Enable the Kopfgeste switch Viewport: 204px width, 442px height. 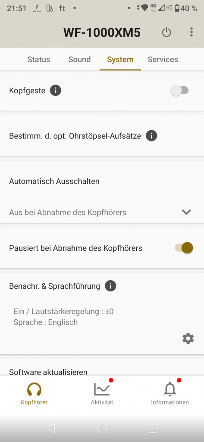pyautogui.click(x=180, y=91)
